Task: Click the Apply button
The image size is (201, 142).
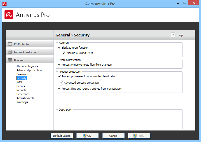Action: tap(139, 136)
